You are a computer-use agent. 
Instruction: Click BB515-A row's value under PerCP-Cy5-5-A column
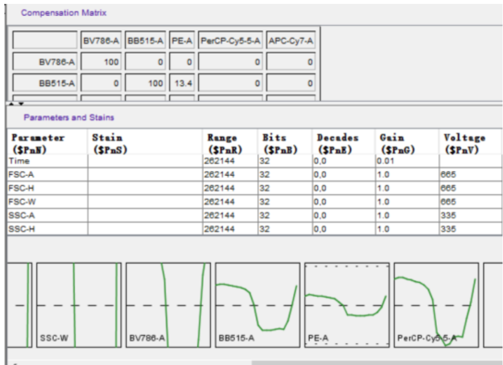pos(230,83)
